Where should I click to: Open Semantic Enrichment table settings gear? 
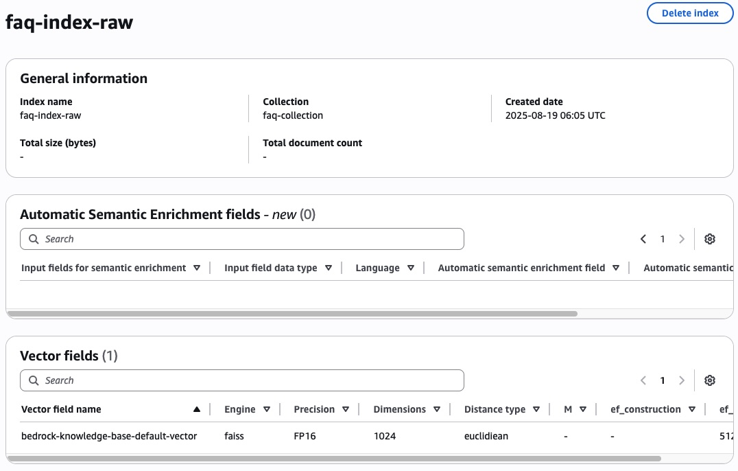coord(710,239)
